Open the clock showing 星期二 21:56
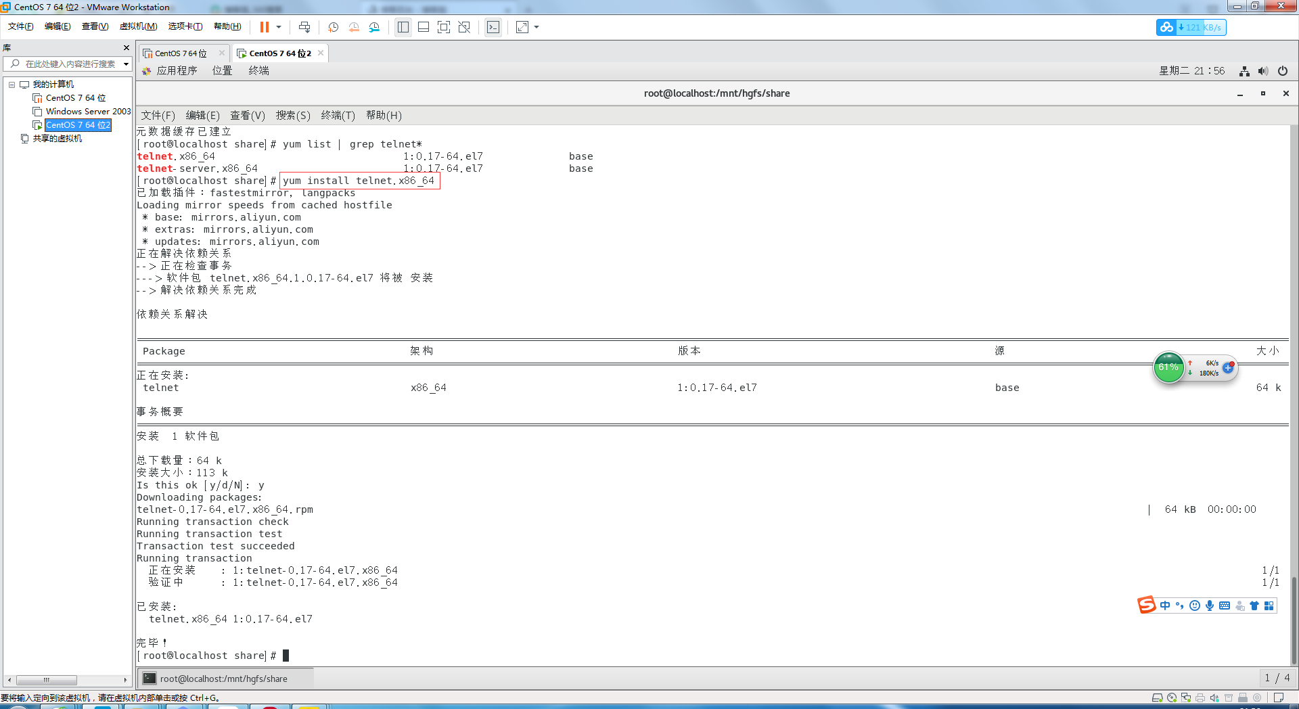Screen dimensions: 1299x709 point(1192,71)
